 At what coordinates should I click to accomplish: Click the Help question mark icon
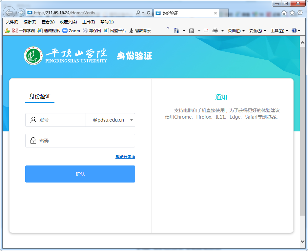(294, 30)
